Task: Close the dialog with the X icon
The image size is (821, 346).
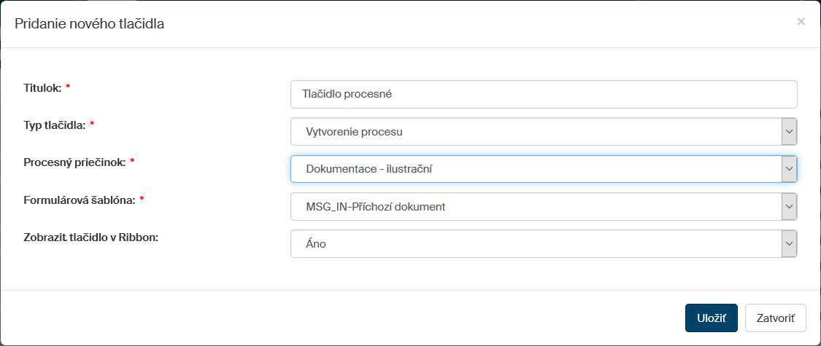Action: [x=801, y=22]
